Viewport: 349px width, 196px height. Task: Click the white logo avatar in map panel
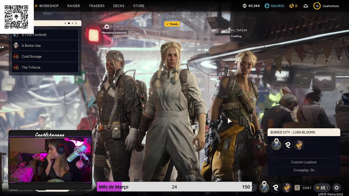(288, 145)
